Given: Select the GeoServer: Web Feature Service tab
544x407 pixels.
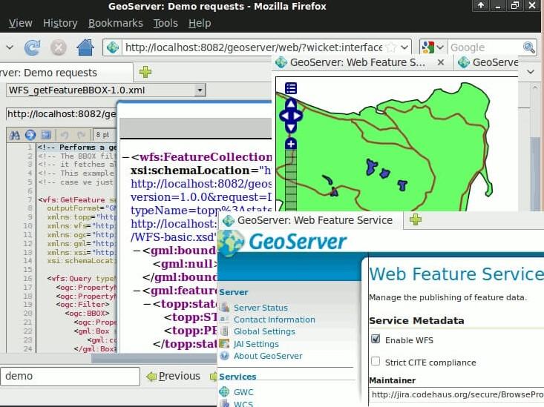Looking at the screenshot, I should 310,220.
